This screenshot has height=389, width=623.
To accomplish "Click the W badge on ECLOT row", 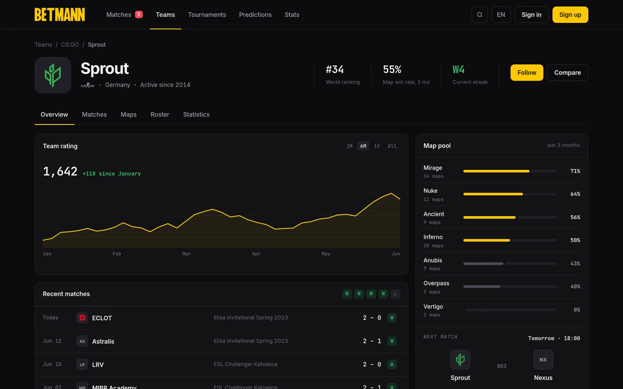I will (392, 318).
